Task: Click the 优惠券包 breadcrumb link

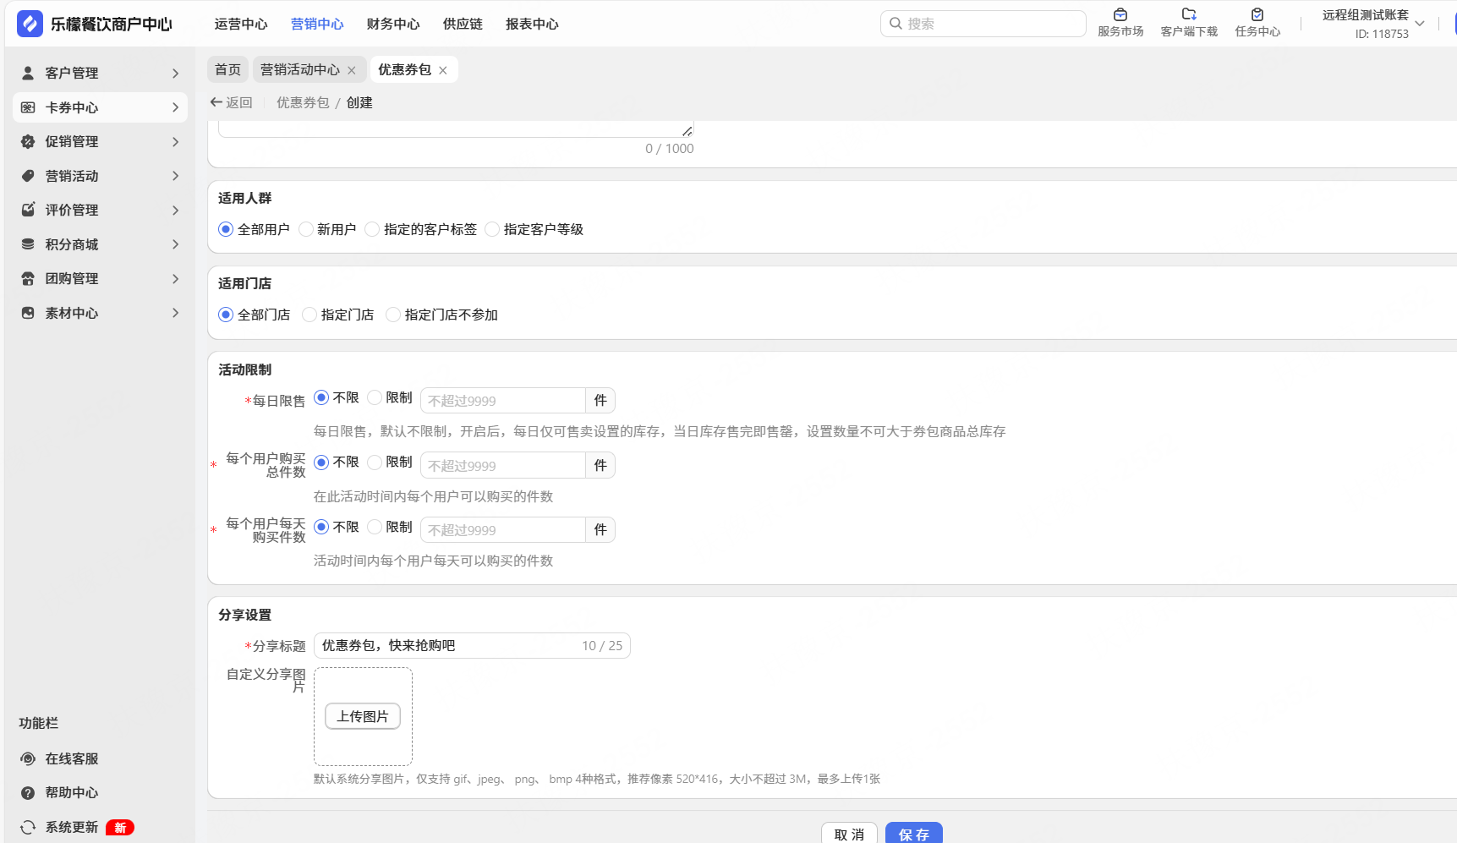Action: click(x=303, y=102)
